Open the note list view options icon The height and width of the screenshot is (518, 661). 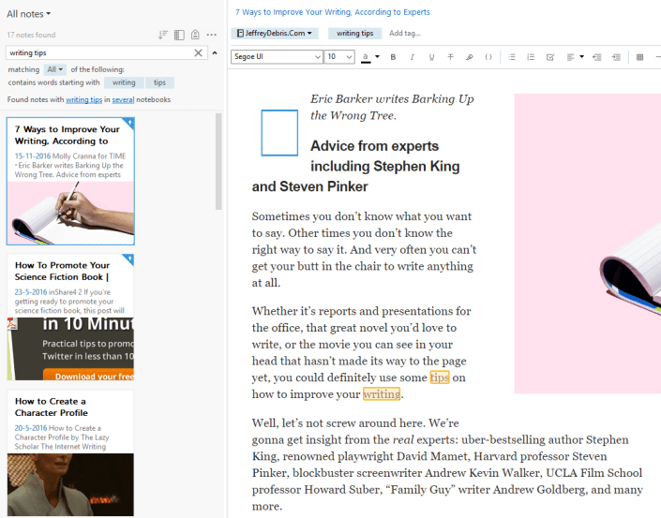(x=179, y=35)
